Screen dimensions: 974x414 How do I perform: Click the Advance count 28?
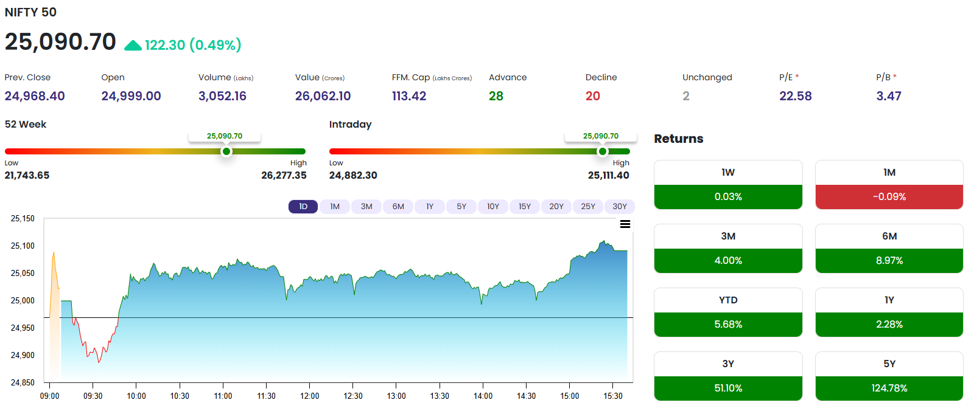coord(496,96)
